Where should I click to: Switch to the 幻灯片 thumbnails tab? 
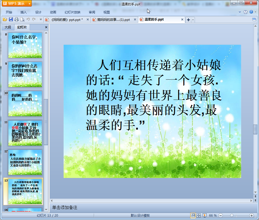coord(22,27)
